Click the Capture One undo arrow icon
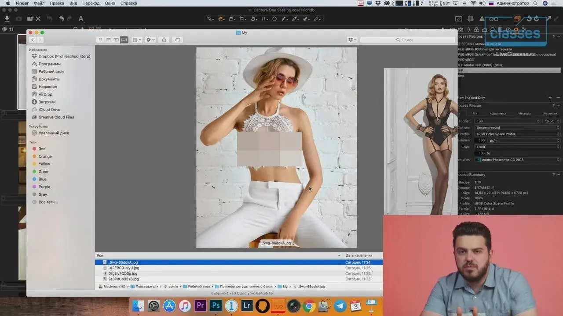The width and height of the screenshot is (563, 316). [x=61, y=19]
